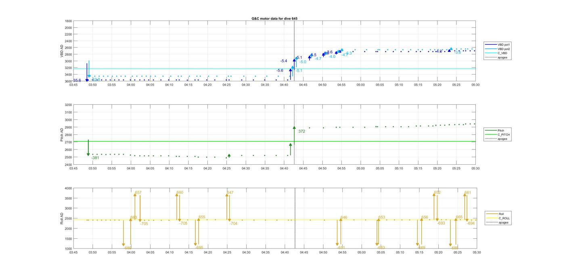Click the '-35.6' VBD label at dive start

point(76,81)
